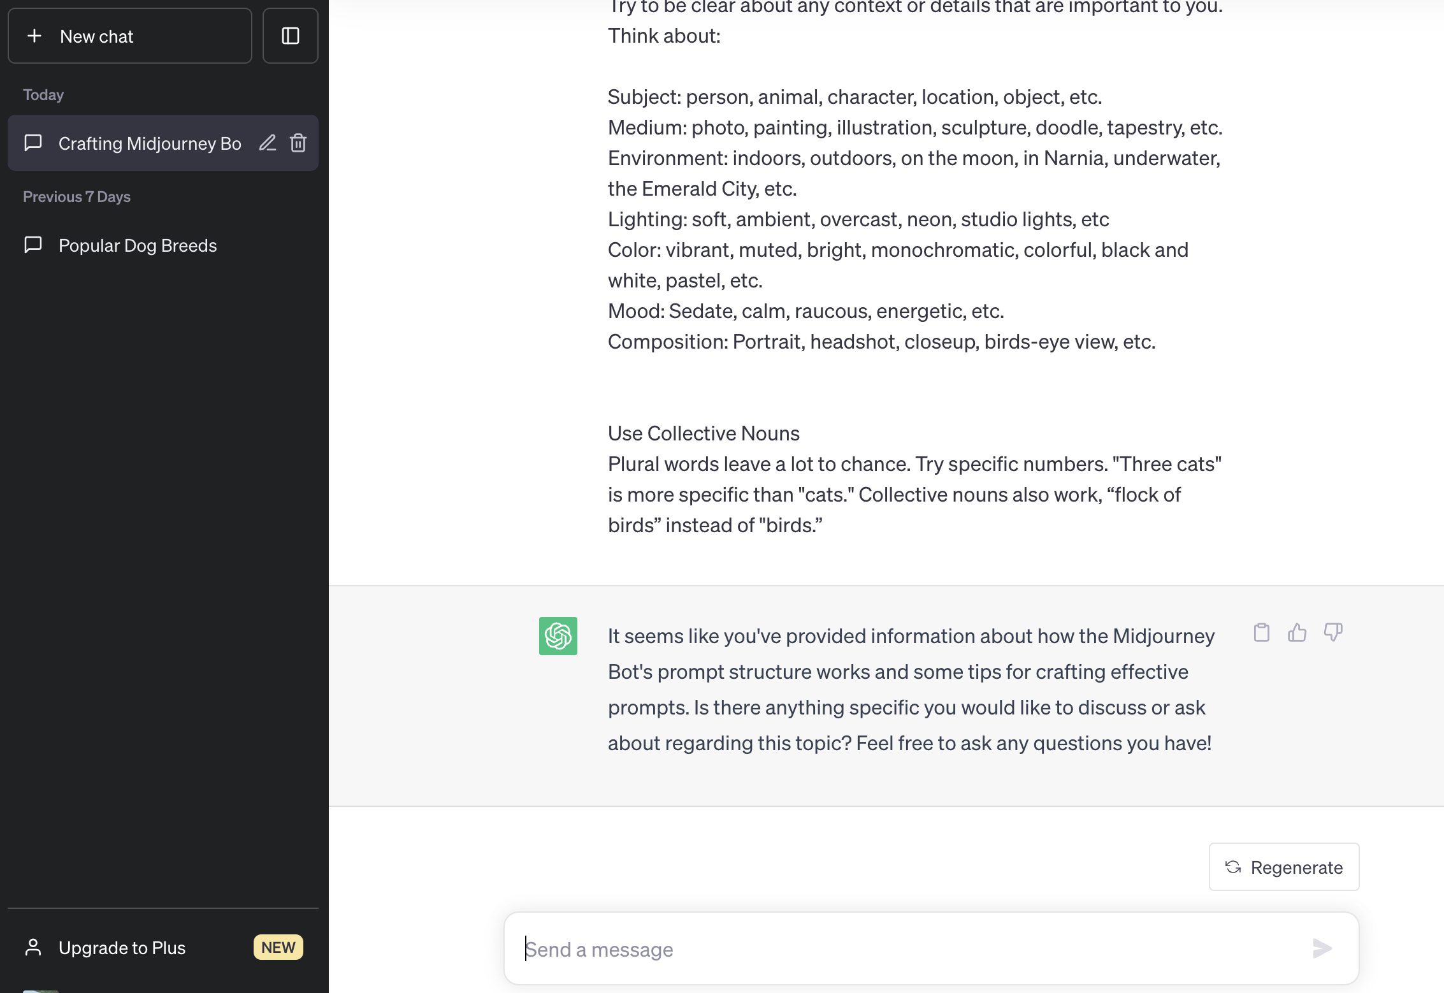Click the refresh icon inside Regenerate
1444x993 pixels.
1233,867
